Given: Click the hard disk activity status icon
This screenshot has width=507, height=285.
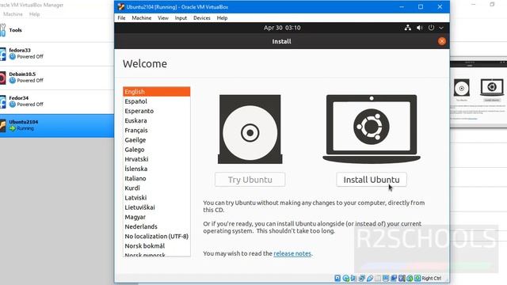Looking at the screenshot, I should 337,278.
